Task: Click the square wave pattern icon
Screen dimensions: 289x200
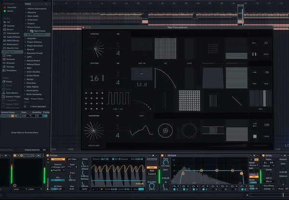Action: pyautogui.click(x=118, y=101)
